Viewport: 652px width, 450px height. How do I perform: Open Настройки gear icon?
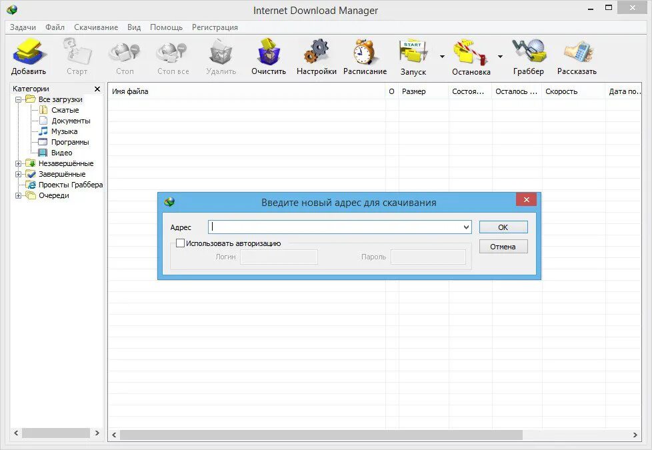tap(317, 51)
